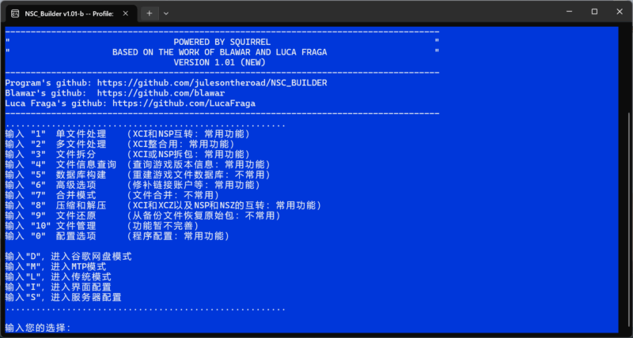633x338 pixels.
Task: Open Luca Fraga's github URL
Action: pos(184,103)
